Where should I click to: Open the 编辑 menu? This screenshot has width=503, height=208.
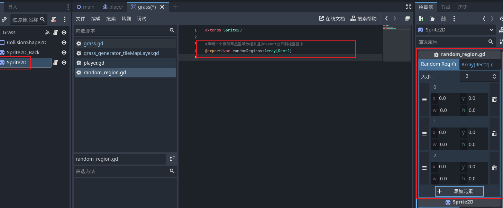click(96, 19)
